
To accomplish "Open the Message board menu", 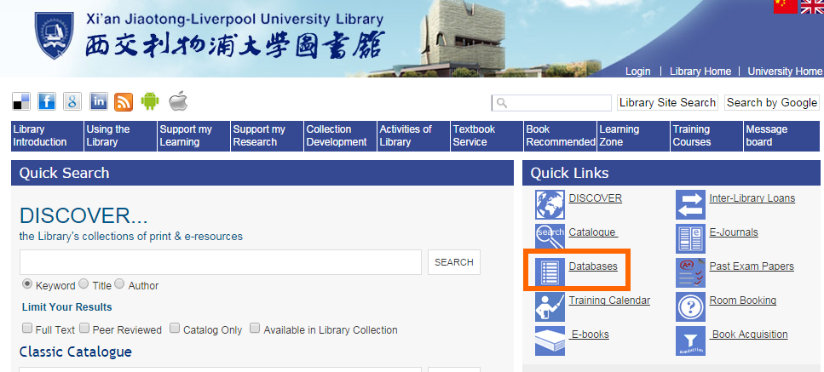I will [781, 136].
